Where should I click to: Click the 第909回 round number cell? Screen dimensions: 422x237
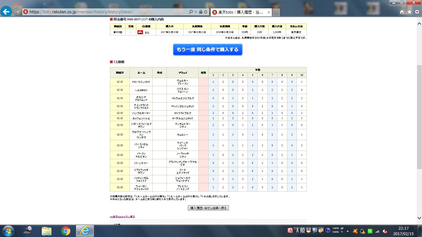[118, 32]
